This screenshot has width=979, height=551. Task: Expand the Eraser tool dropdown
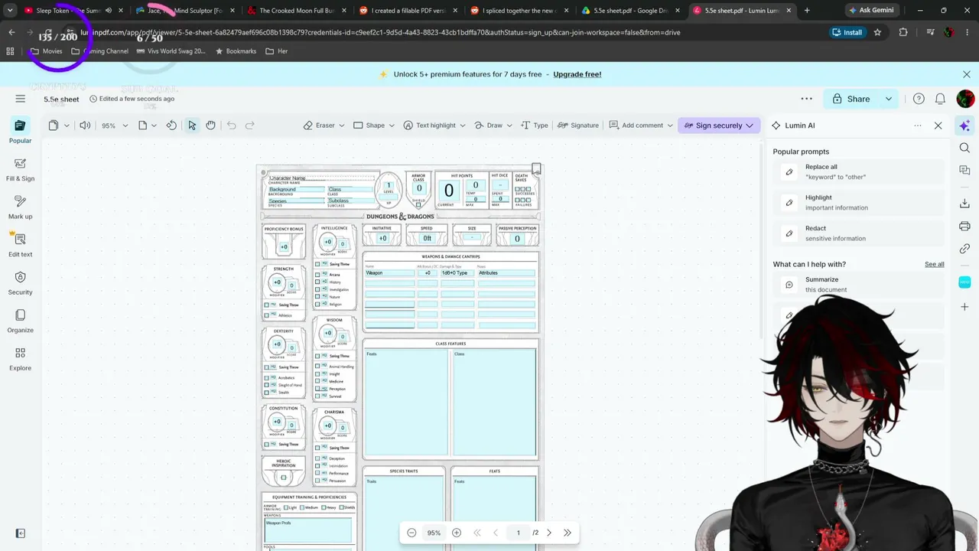341,126
